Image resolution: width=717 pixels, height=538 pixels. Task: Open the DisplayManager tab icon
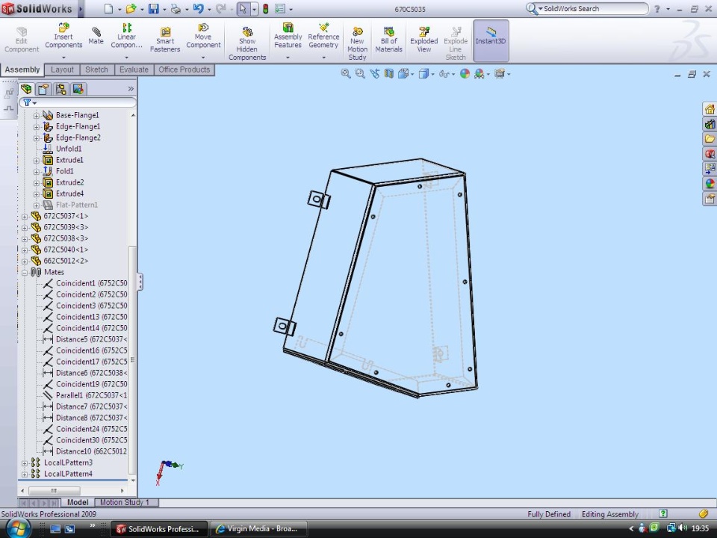[78, 89]
